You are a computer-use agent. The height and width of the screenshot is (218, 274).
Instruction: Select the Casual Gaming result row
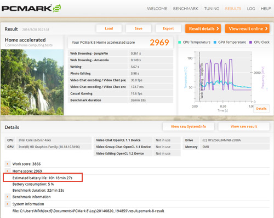(121, 93)
